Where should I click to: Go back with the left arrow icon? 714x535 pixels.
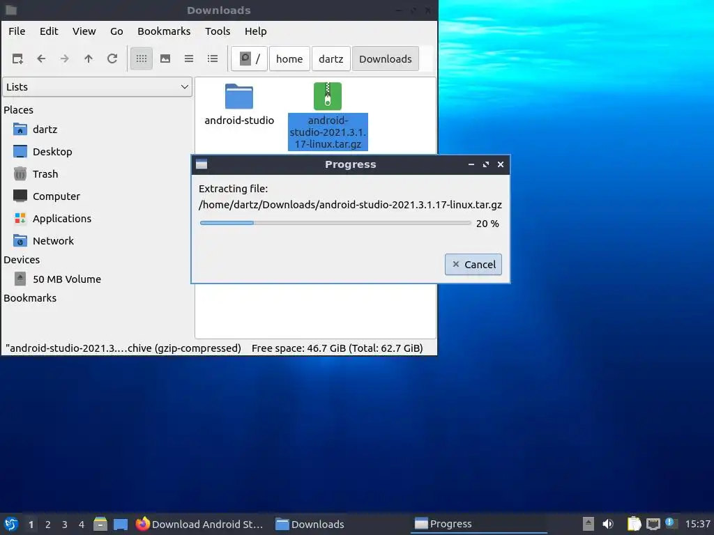pos(41,59)
